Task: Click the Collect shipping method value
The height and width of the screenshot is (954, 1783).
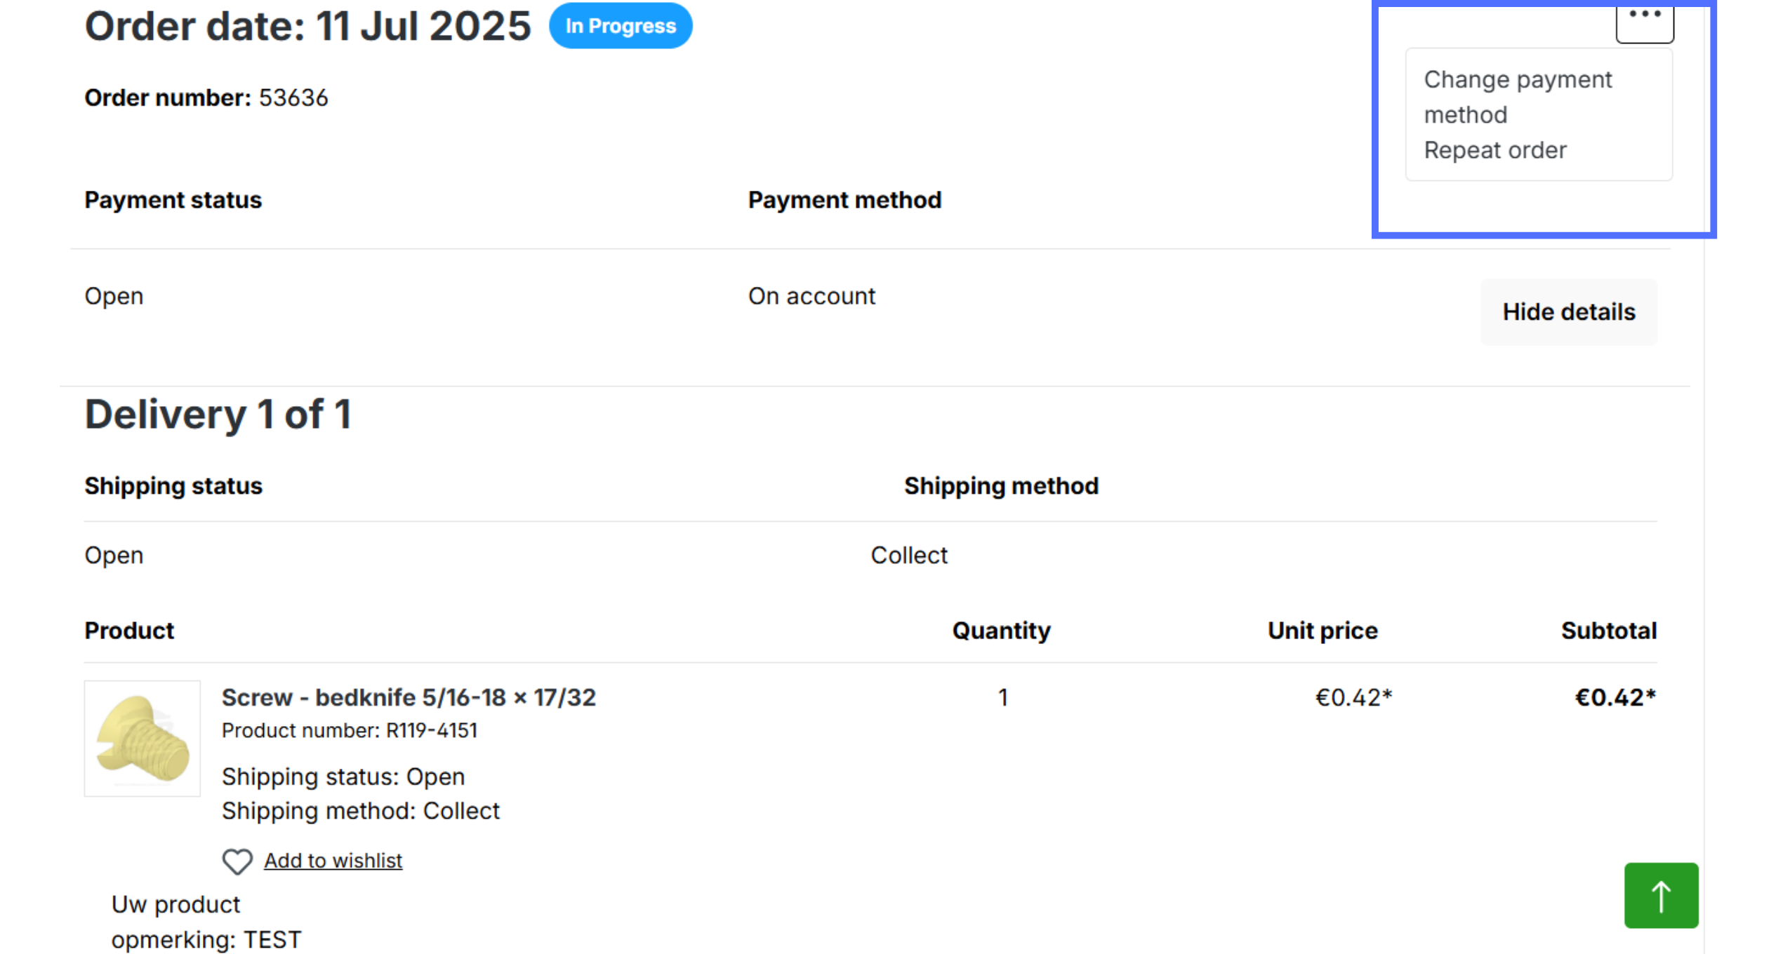Action: 909,556
